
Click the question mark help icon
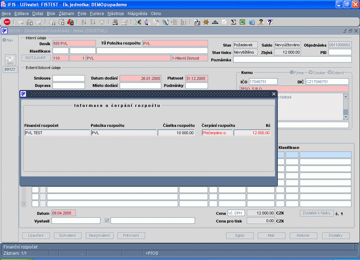[x=261, y=22]
